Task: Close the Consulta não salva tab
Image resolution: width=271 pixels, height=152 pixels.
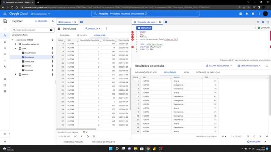Action: pos(160,22)
